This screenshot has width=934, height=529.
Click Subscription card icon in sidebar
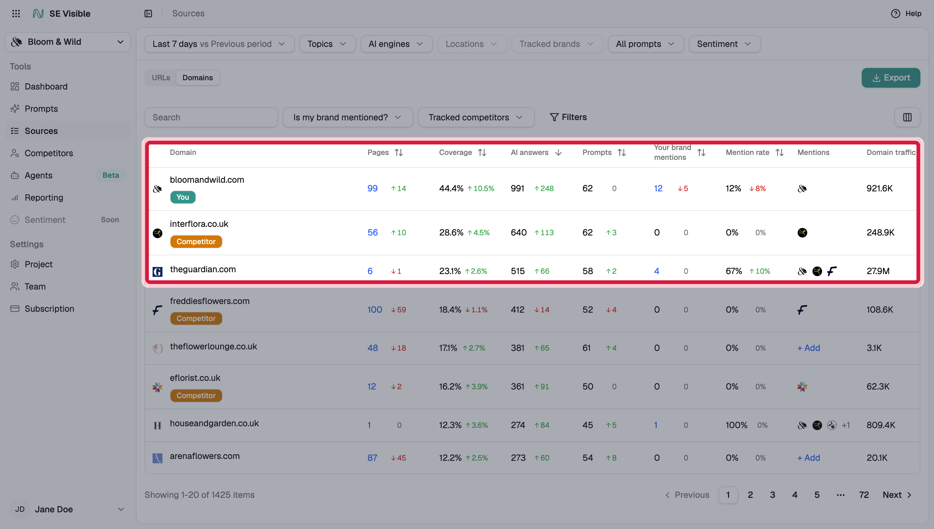point(15,308)
